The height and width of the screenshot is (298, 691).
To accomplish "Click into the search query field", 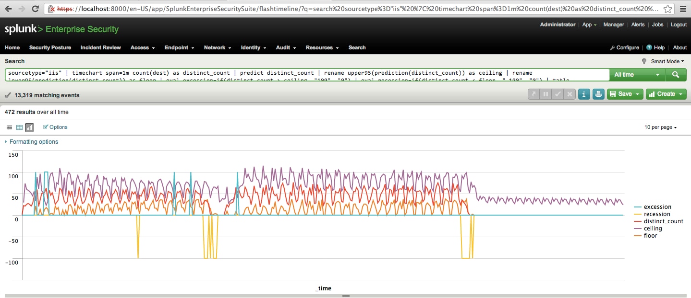I will (307, 75).
